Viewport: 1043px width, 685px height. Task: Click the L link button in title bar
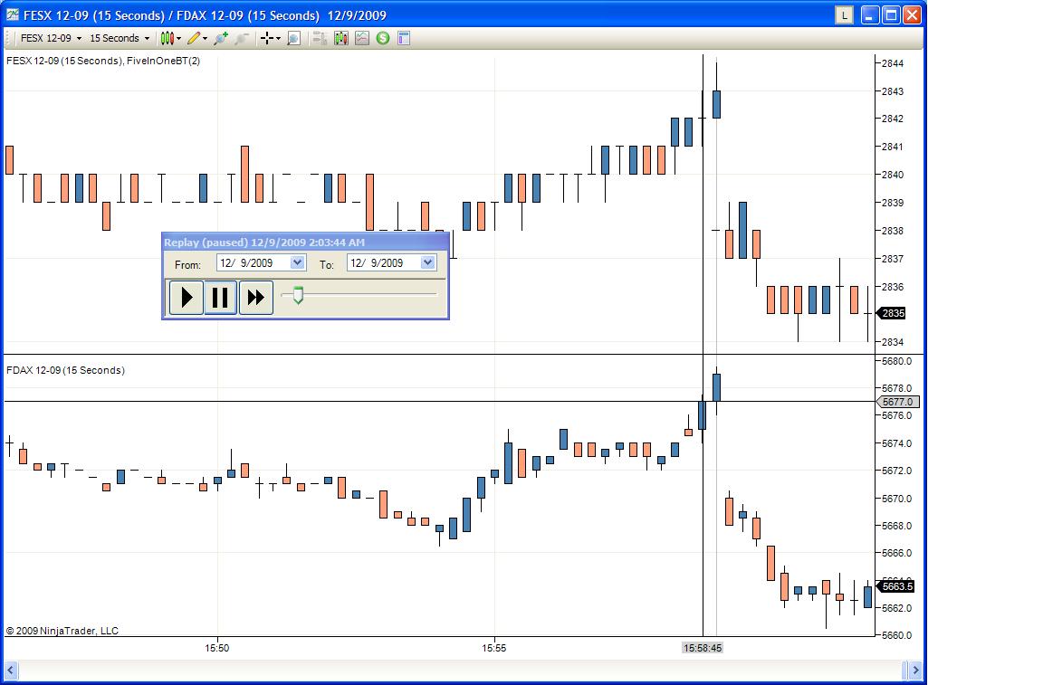click(x=844, y=14)
